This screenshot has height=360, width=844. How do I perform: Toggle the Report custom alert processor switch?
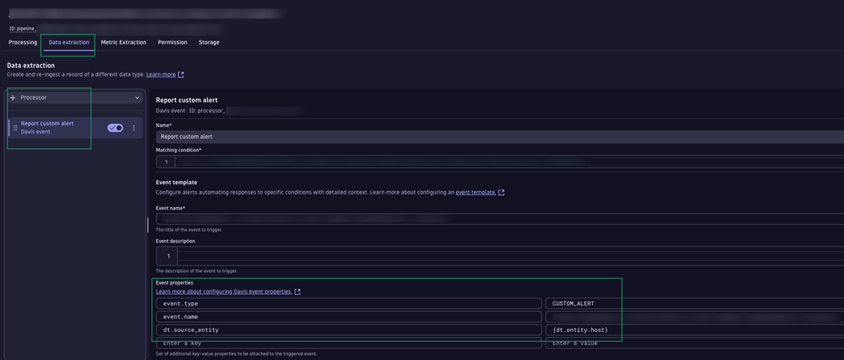(115, 128)
